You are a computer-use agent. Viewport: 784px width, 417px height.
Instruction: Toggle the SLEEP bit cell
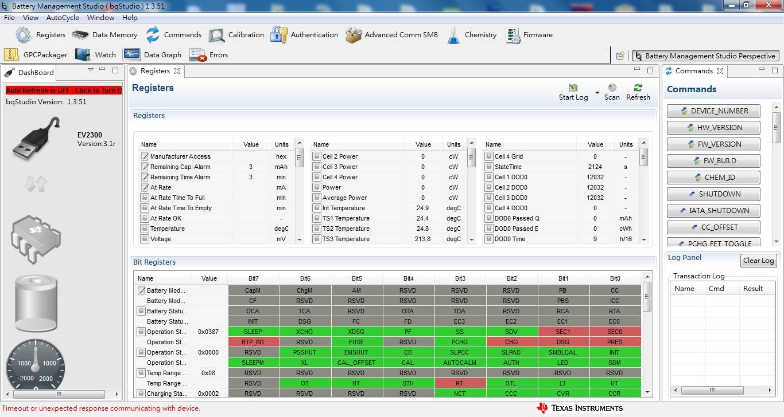(253, 332)
